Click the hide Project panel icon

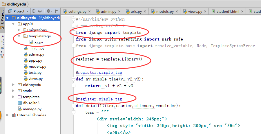tap(57, 11)
